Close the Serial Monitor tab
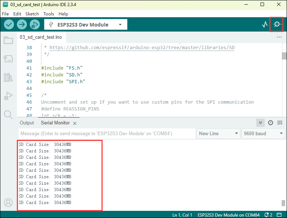The height and width of the screenshot is (218, 287). point(75,123)
